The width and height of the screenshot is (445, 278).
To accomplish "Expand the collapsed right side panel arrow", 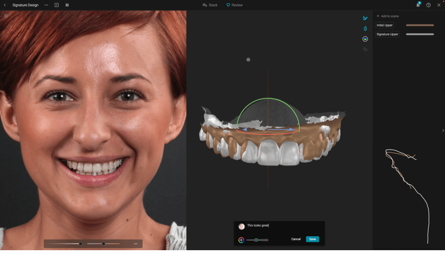I will [x=443, y=131].
